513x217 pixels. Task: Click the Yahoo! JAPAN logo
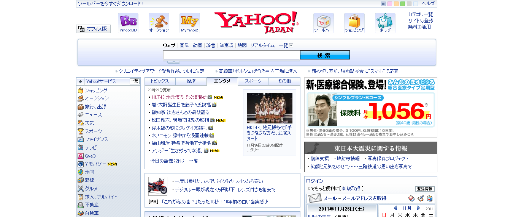coord(256,22)
